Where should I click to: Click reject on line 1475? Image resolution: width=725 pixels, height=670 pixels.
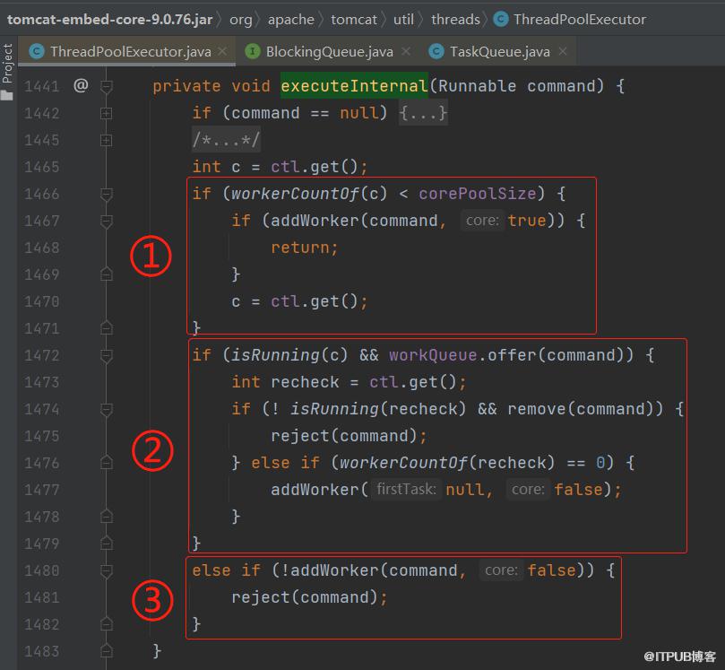point(300,436)
